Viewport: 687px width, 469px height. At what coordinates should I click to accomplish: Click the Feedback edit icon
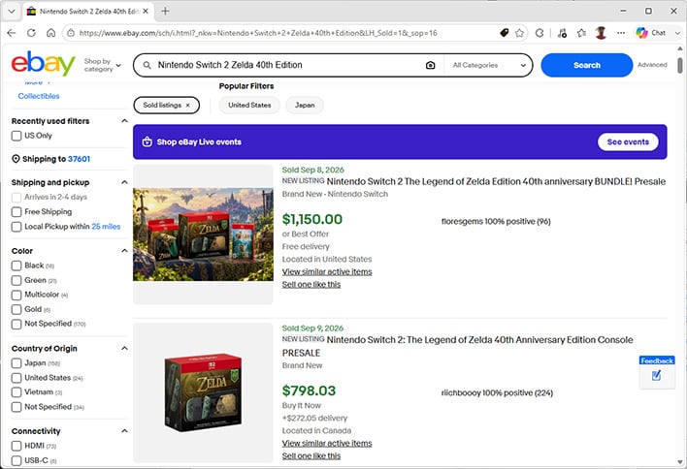coord(656,375)
